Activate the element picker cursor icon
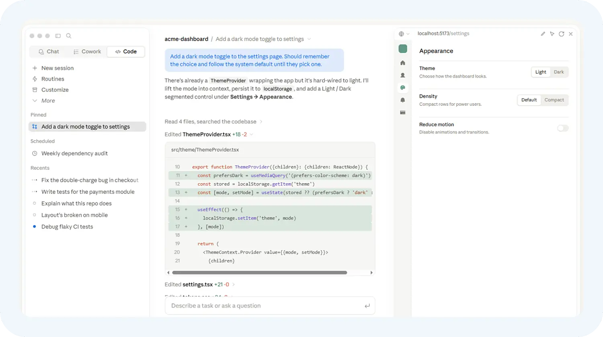This screenshot has height=337, width=603. (x=552, y=34)
